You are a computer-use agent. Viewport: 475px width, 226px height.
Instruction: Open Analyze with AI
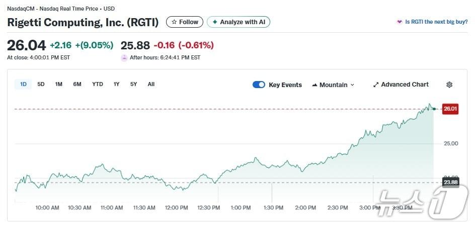(239, 22)
